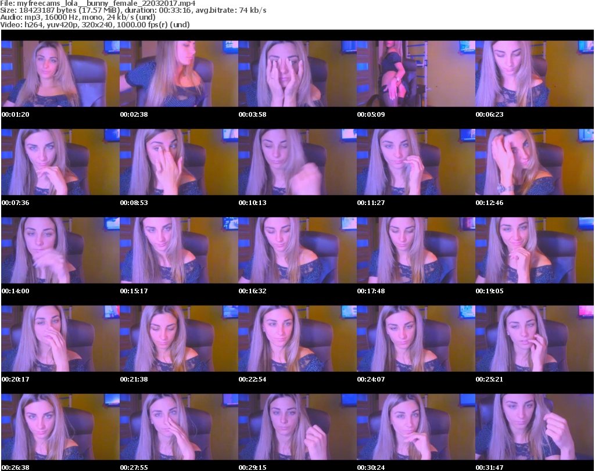Screen dimensions: 595x471
Task: Click the snapshot above timestamp 00:31:47
Action: [535, 427]
